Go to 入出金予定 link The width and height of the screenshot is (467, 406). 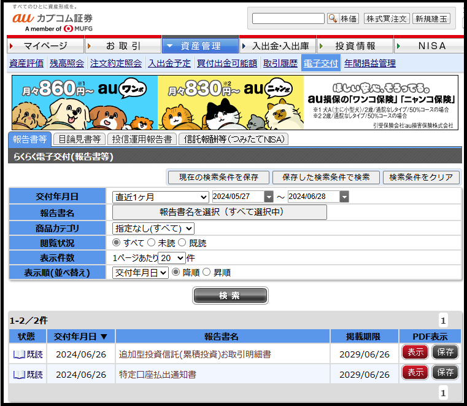169,63
